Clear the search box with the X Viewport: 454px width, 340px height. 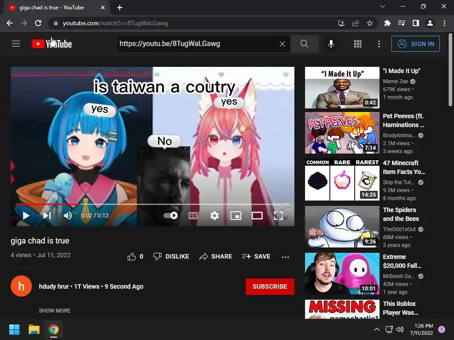point(282,44)
